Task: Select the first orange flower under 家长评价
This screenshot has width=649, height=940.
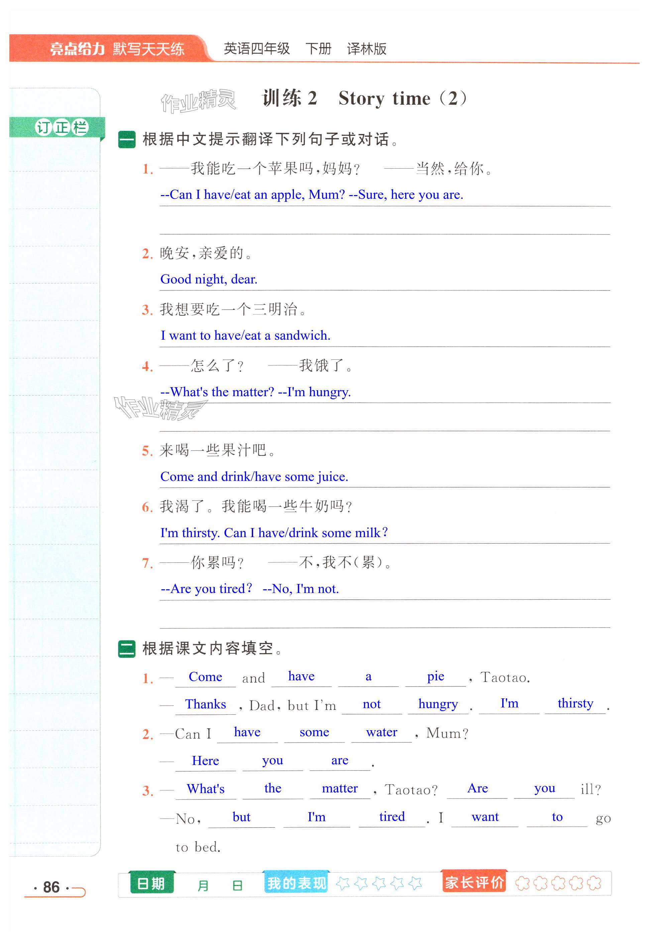Action: [x=522, y=883]
